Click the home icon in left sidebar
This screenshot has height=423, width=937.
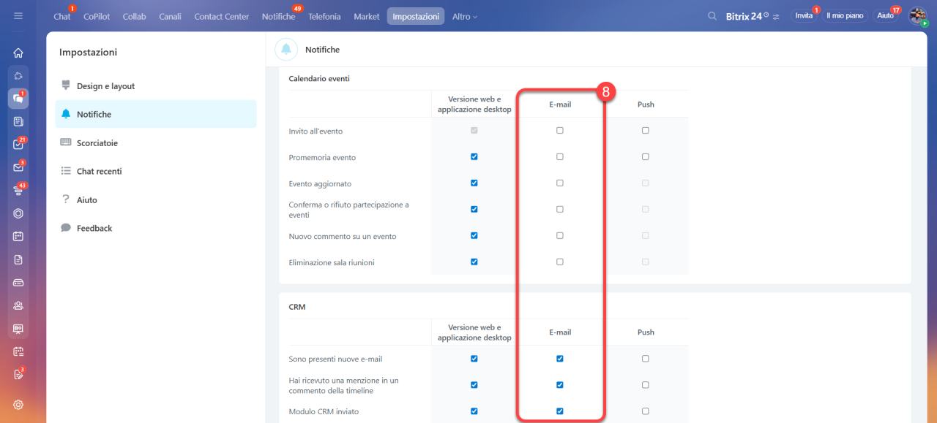[18, 53]
